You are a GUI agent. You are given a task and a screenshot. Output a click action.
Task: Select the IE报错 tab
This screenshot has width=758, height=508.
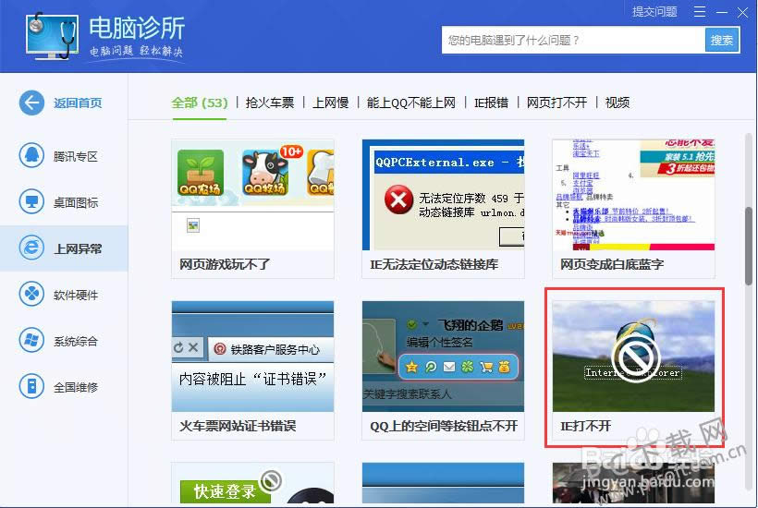[x=491, y=103]
